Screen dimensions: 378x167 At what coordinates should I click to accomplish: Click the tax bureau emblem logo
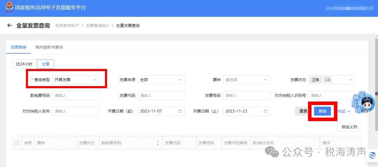(8, 8)
